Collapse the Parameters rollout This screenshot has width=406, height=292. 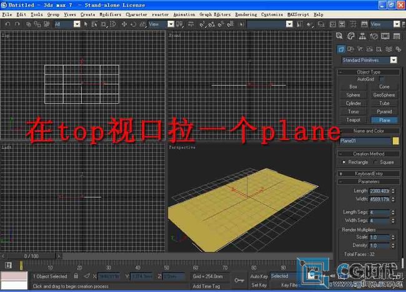pos(369,182)
